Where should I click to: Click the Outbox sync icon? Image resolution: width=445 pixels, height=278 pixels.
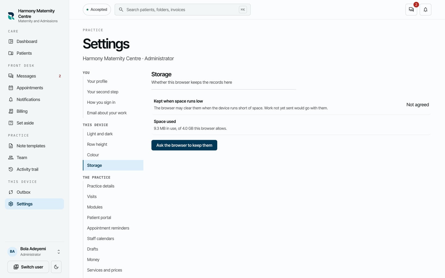point(11,192)
